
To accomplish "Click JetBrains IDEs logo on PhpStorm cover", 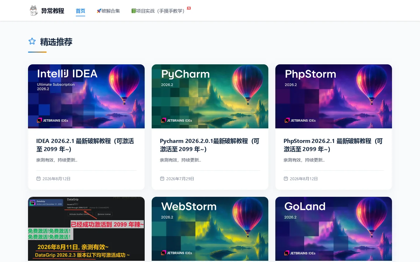I will click(300, 121).
